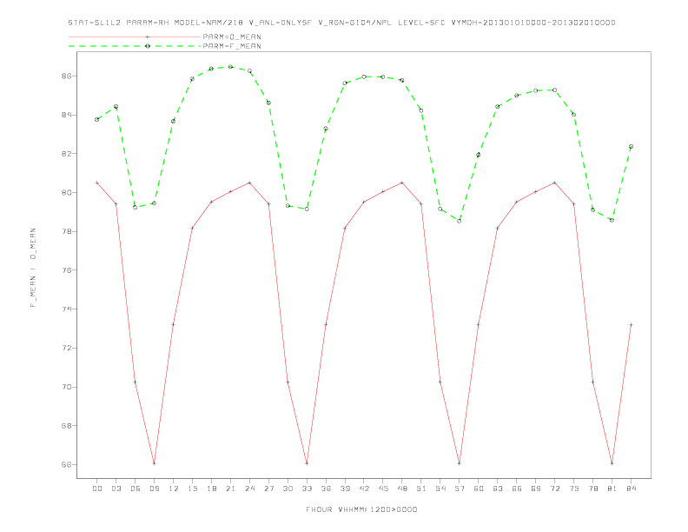This screenshot has height=532, width=688.
Task: Click y-axis tick label 66
Action: coord(67,464)
